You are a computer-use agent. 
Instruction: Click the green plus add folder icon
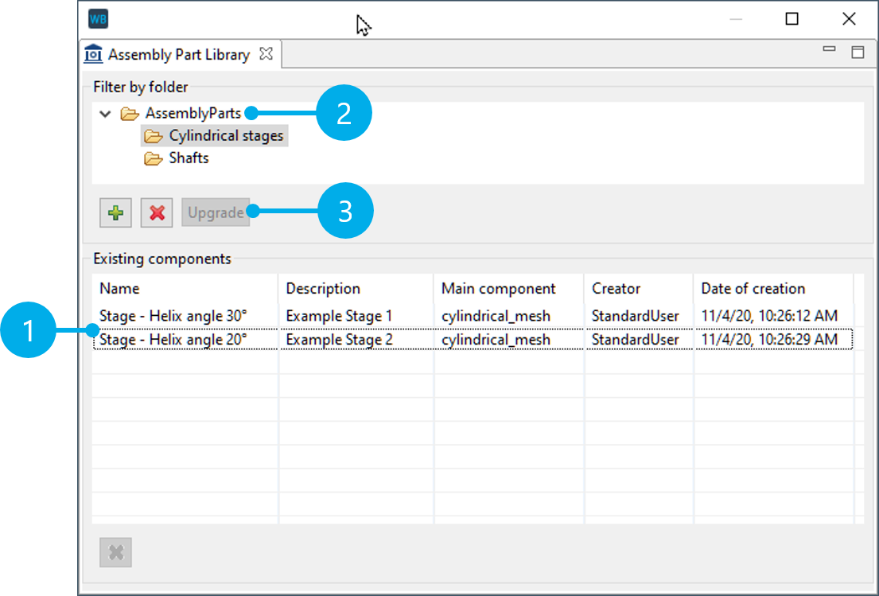tap(116, 213)
